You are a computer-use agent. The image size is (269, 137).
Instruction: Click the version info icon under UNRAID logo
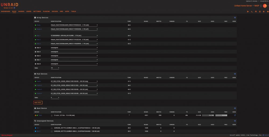point(15,8)
